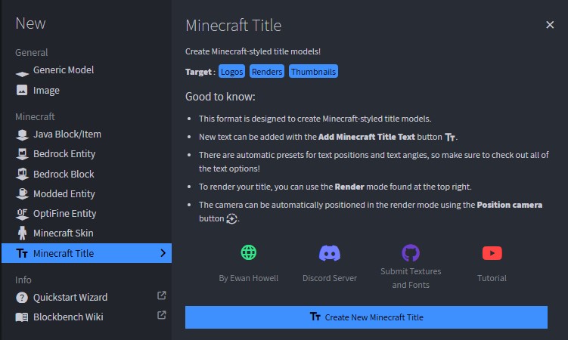Open the Quickstart Wizard link
This screenshot has height=340, width=568.
[x=70, y=297]
